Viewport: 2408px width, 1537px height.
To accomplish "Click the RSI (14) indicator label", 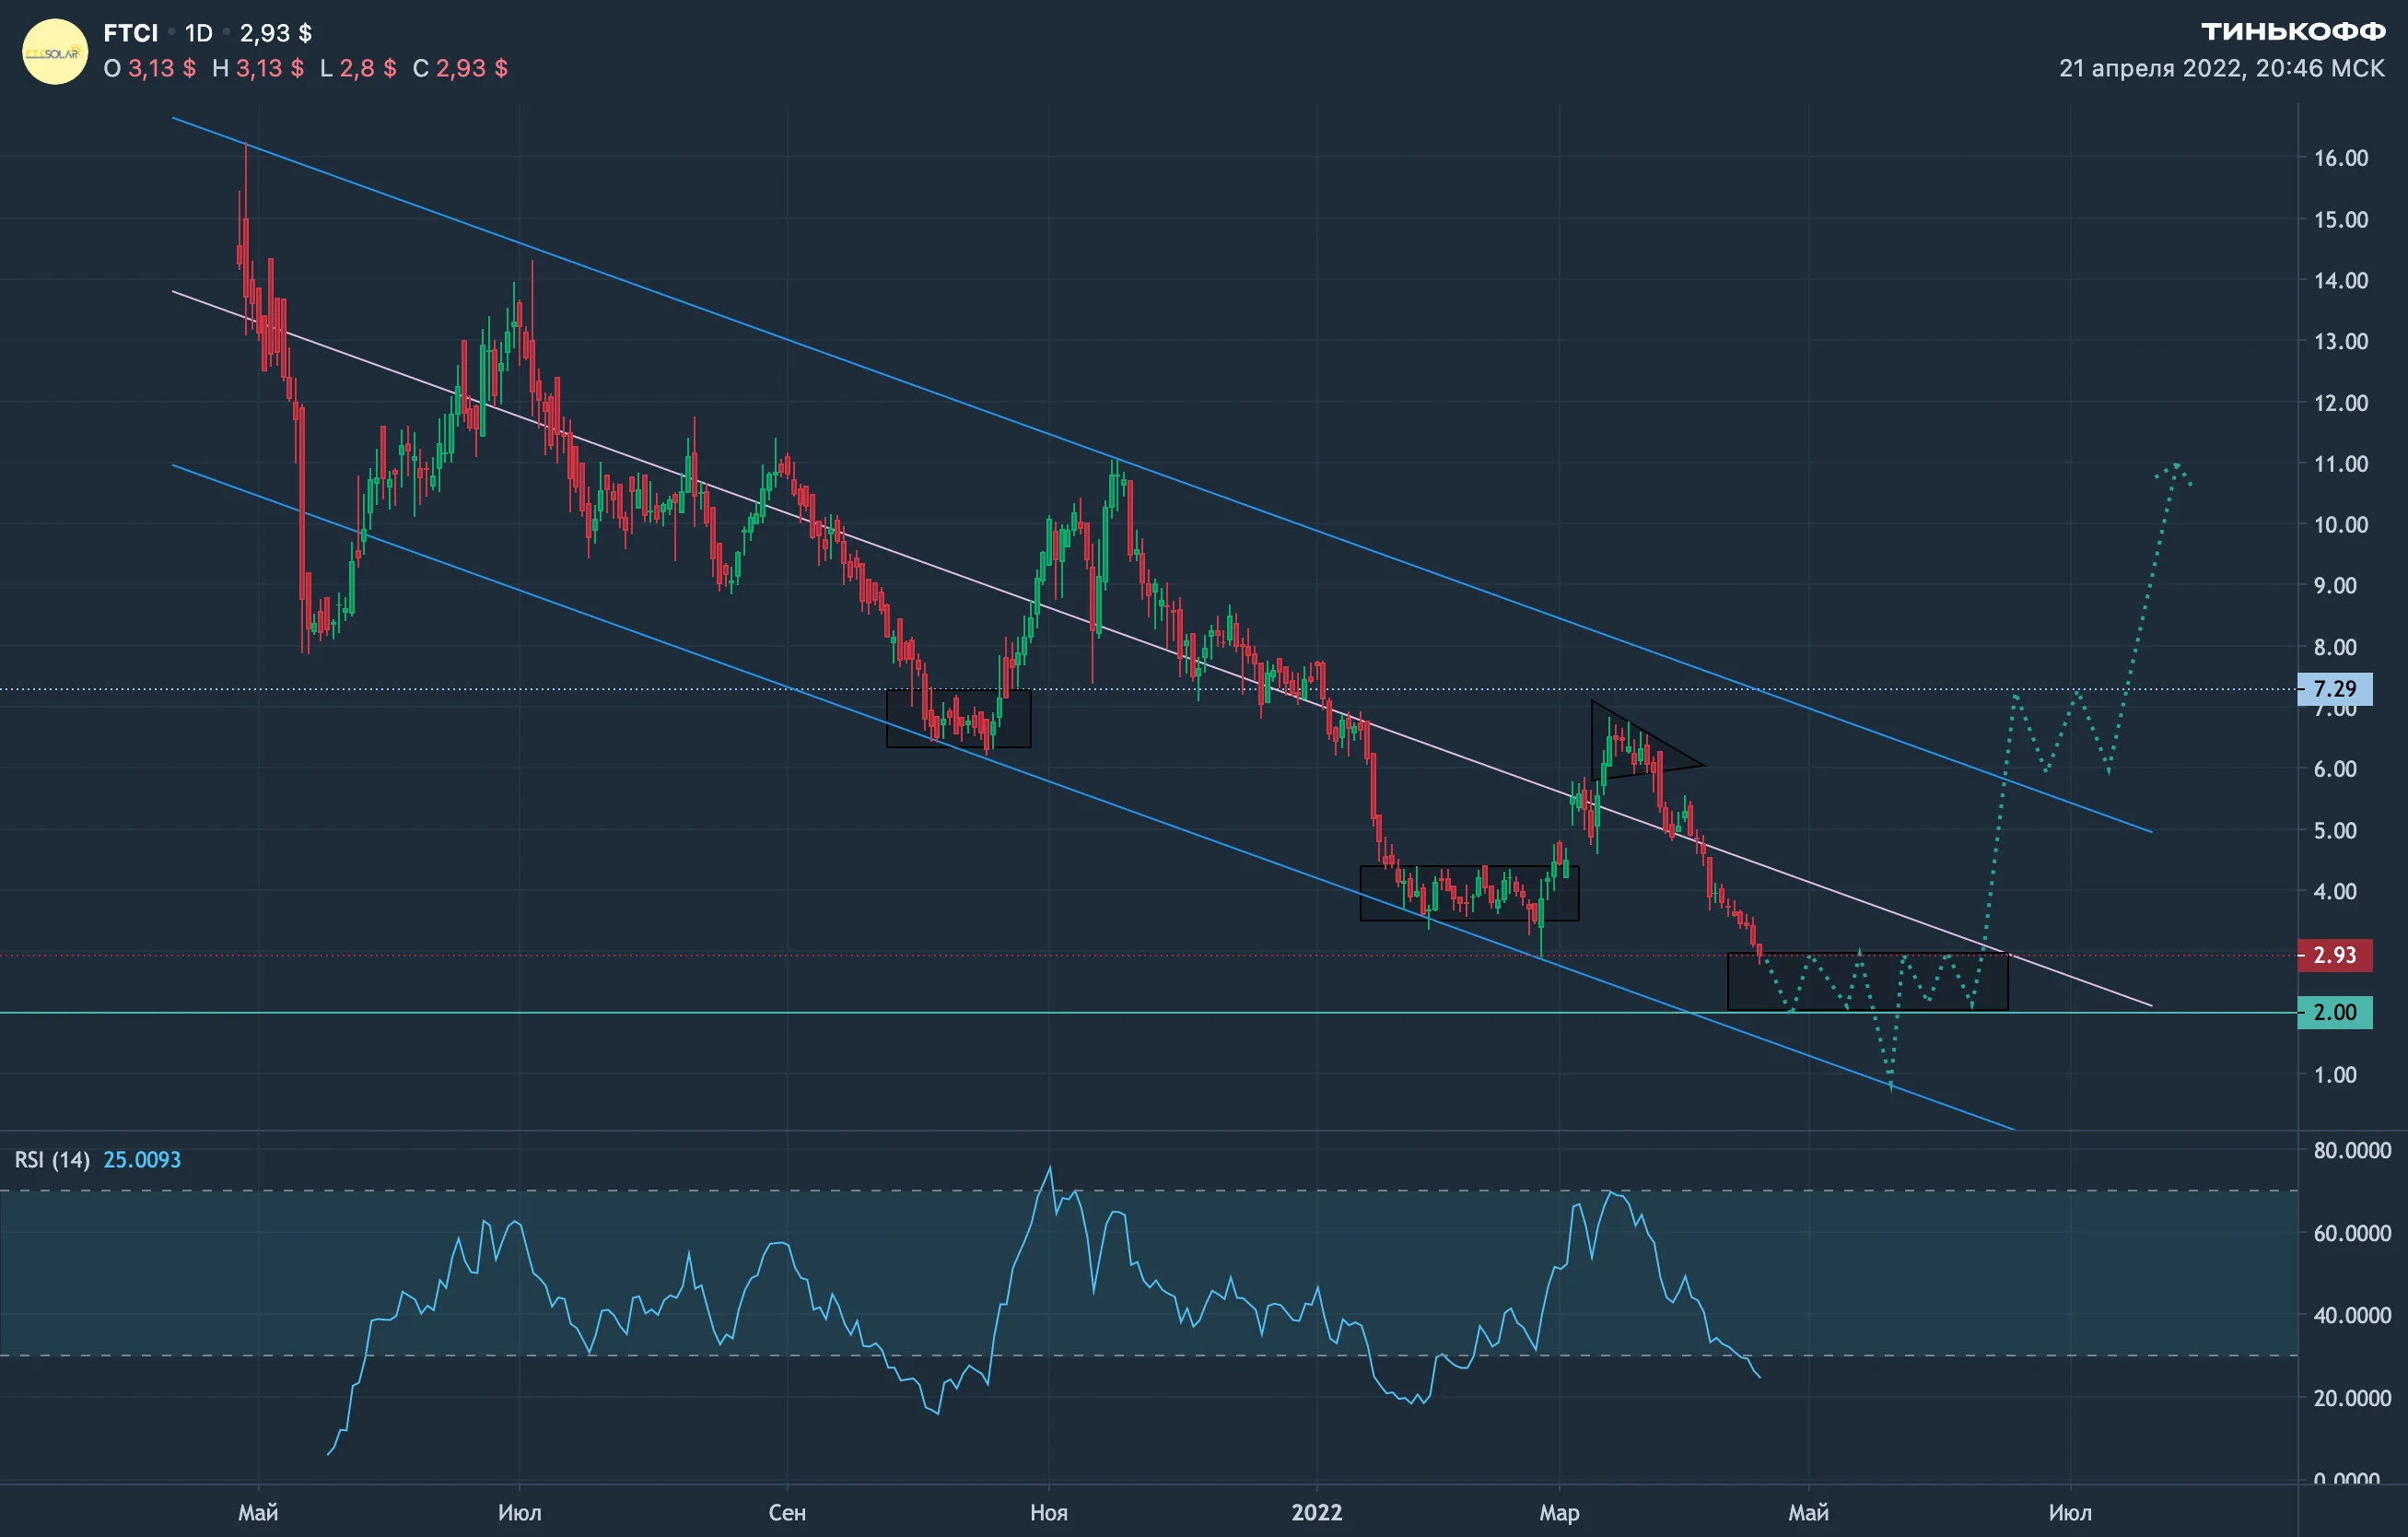I will click(x=52, y=1160).
